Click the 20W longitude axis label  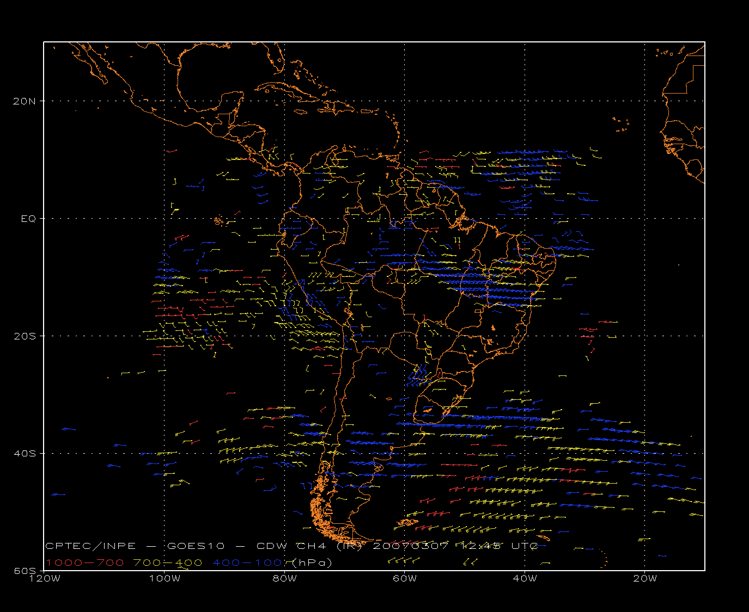tap(645, 578)
